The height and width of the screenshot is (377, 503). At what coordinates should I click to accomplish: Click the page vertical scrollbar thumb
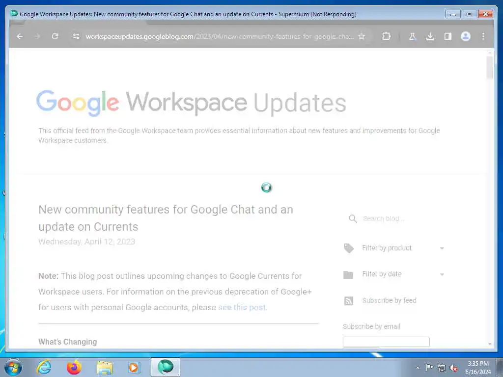click(490, 68)
